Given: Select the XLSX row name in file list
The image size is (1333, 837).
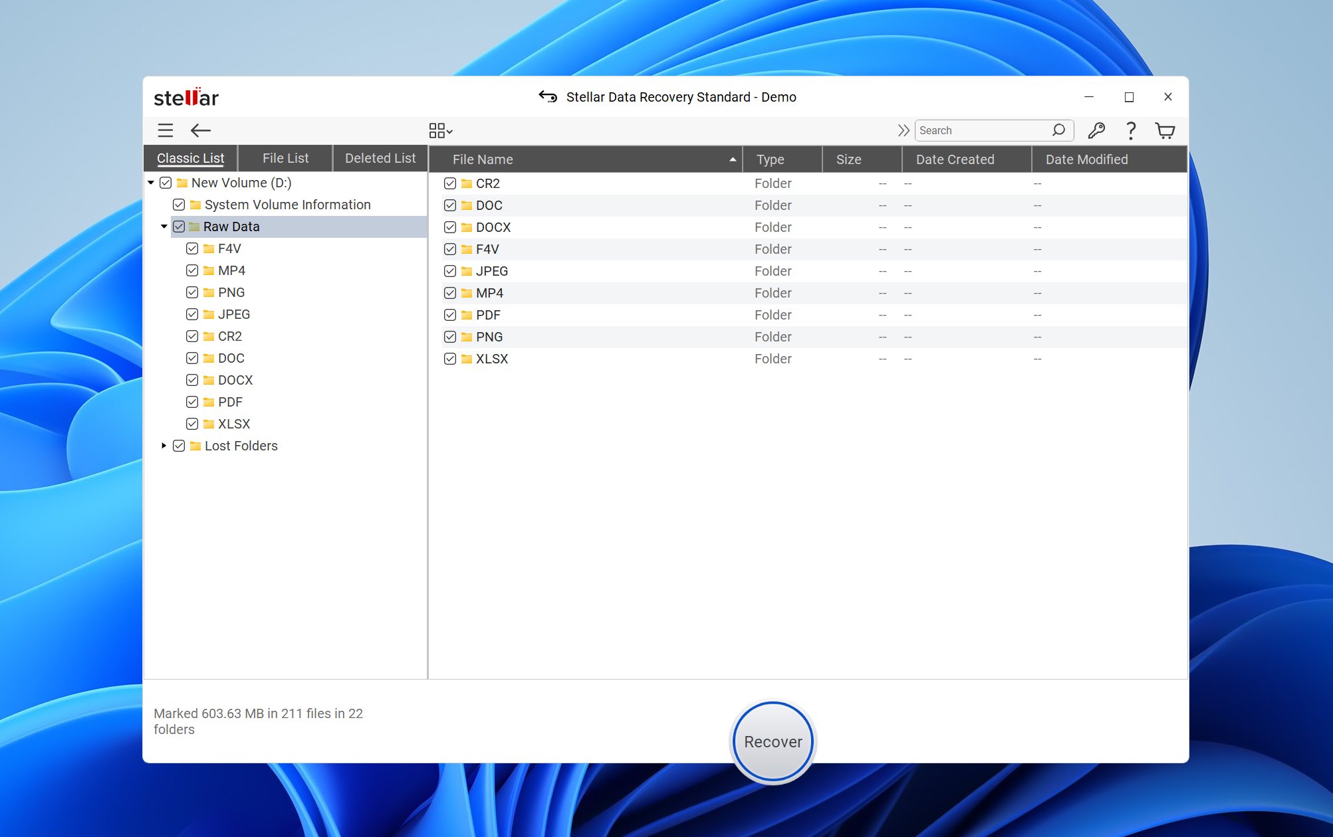Looking at the screenshot, I should [492, 359].
